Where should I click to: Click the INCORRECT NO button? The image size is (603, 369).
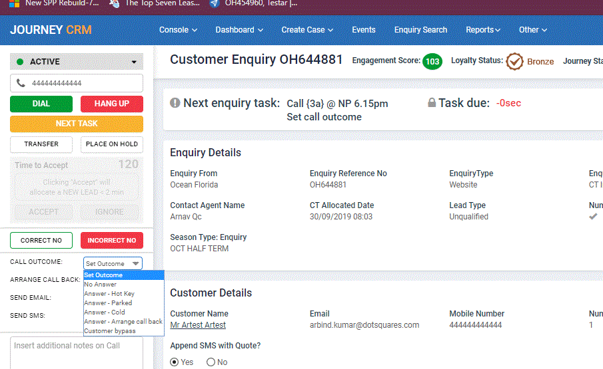pyautogui.click(x=111, y=241)
